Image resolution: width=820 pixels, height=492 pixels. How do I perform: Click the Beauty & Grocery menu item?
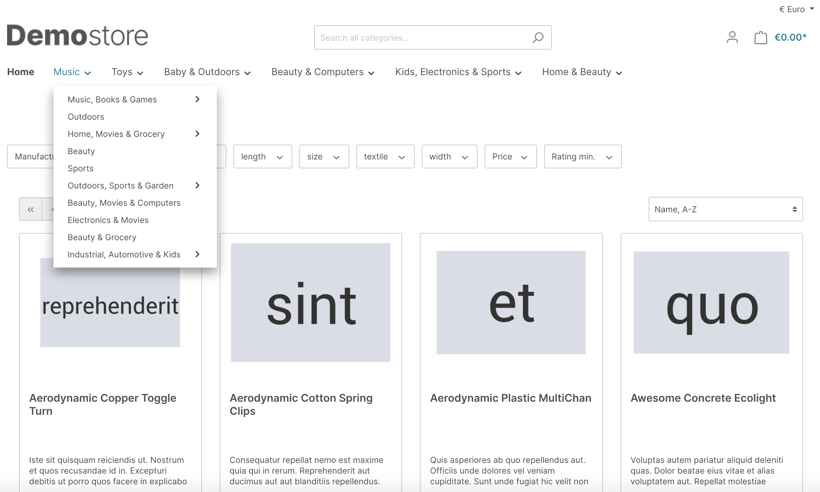point(102,237)
